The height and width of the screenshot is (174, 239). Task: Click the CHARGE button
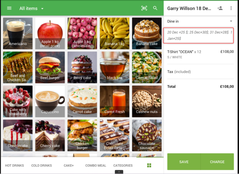(x=217, y=162)
